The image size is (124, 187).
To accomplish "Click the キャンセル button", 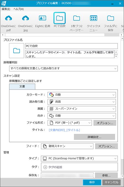I will [x=112, y=182].
